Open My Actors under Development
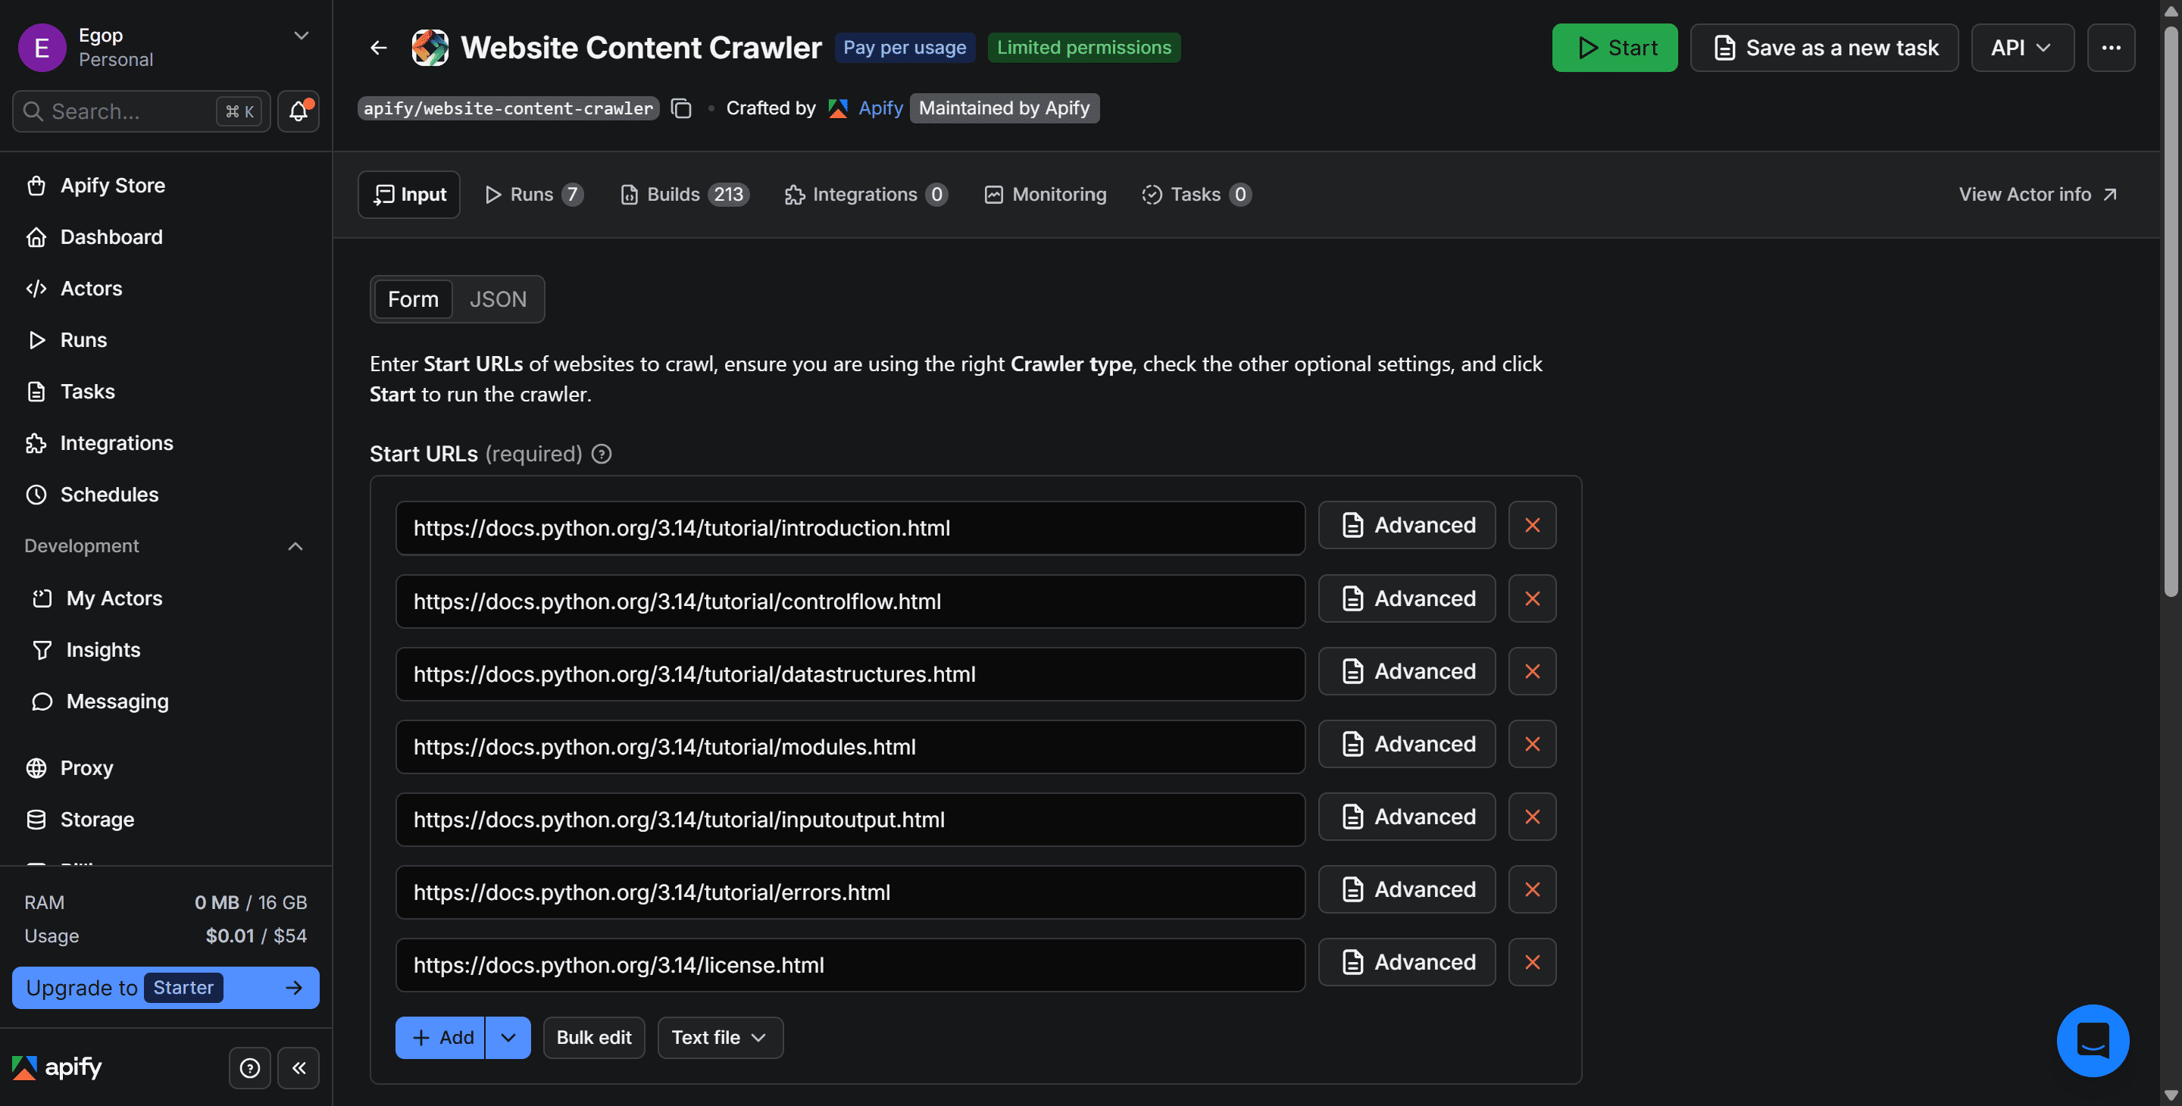 166,598
